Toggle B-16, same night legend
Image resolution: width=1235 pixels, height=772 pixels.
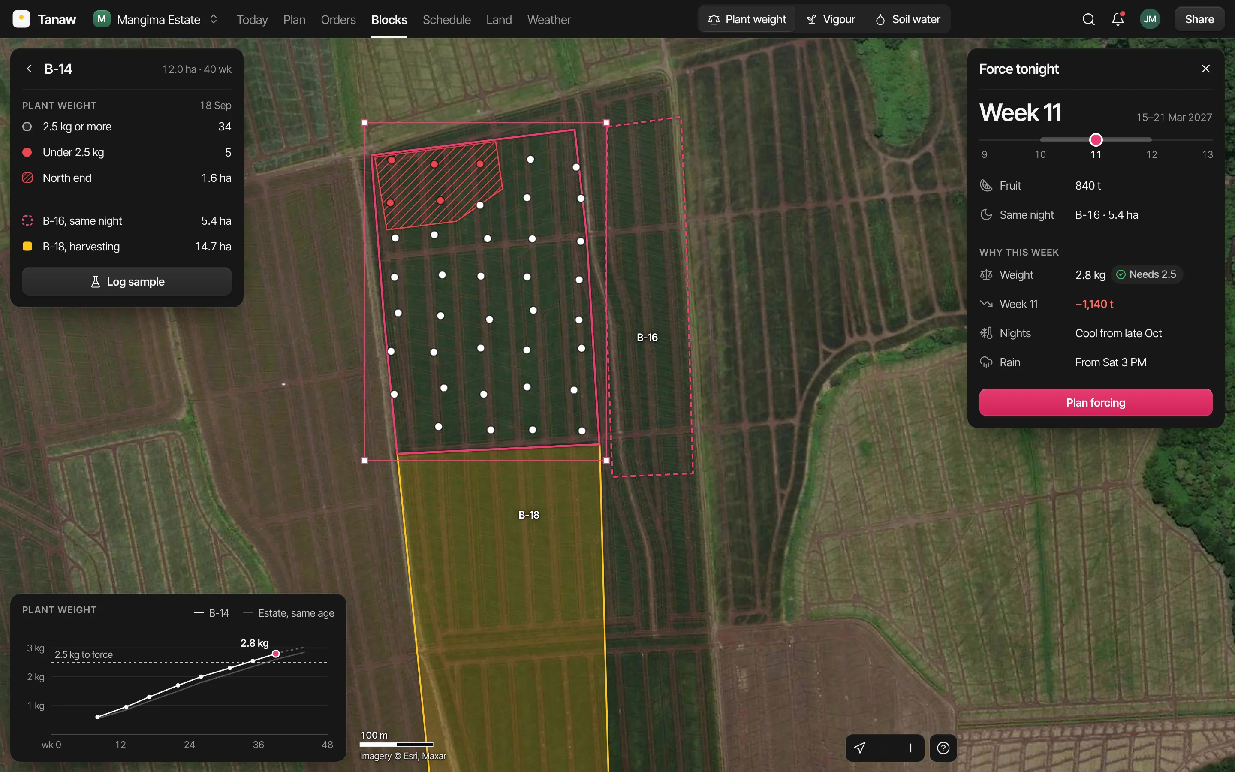[127, 220]
